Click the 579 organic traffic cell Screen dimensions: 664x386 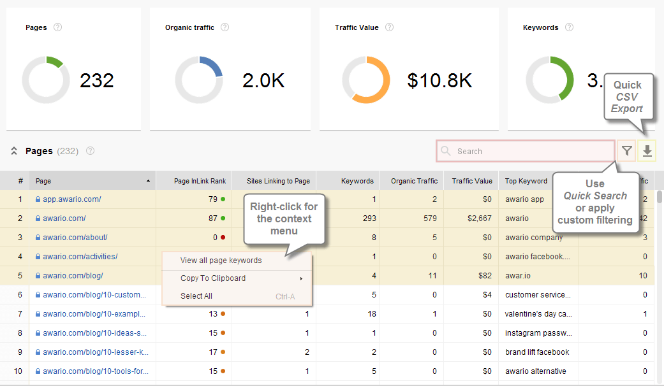coord(430,218)
